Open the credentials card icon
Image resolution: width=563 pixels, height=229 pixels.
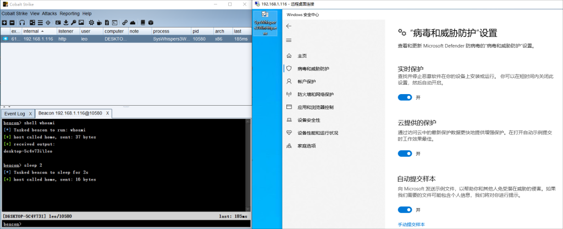pyautogui.click(x=58, y=23)
